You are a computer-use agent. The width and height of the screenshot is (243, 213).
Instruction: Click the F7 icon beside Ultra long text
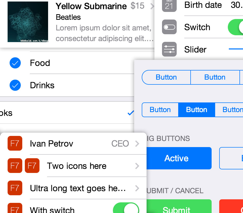15,188
